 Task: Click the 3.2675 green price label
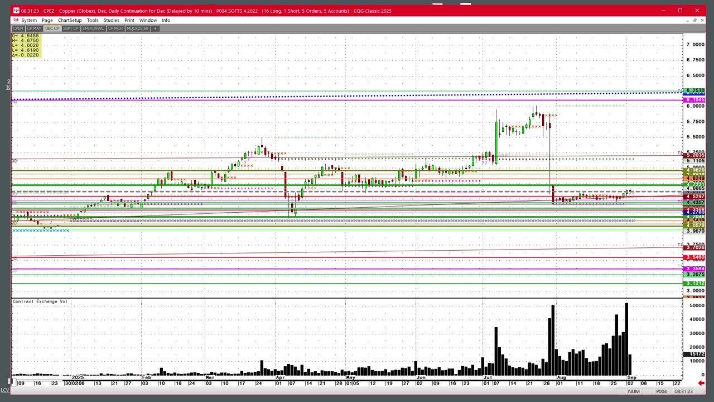(695, 275)
